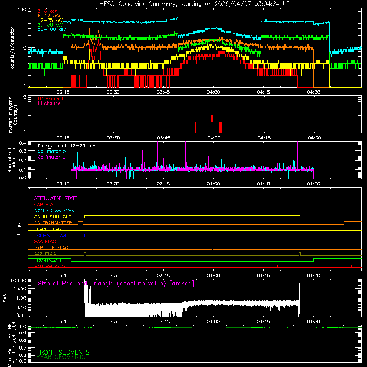Click the Size of Reduced Triangle caption

(116, 284)
